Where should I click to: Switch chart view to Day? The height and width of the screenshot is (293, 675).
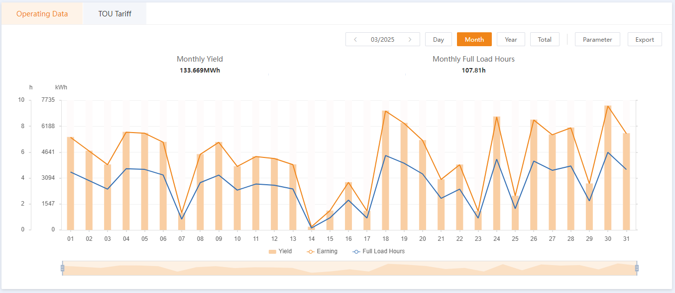[438, 40]
